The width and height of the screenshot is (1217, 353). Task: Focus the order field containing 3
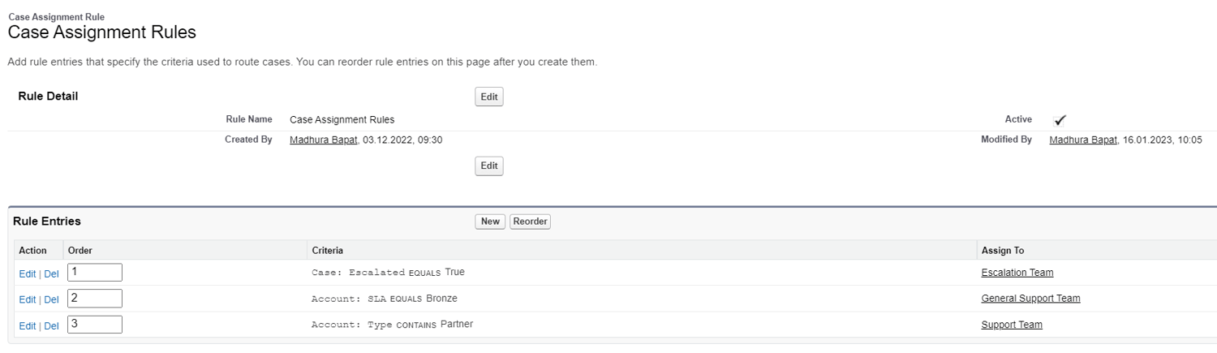pos(95,325)
